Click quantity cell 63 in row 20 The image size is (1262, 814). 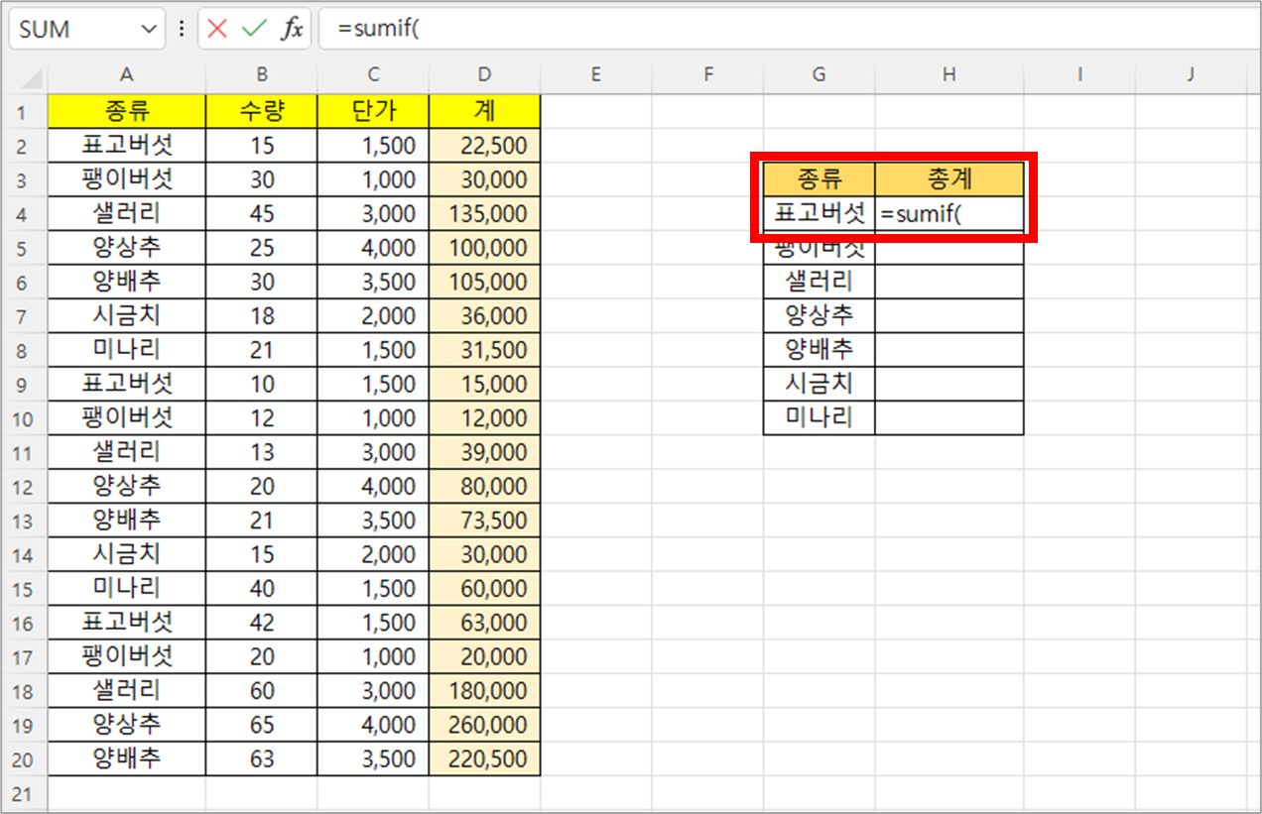tap(262, 759)
